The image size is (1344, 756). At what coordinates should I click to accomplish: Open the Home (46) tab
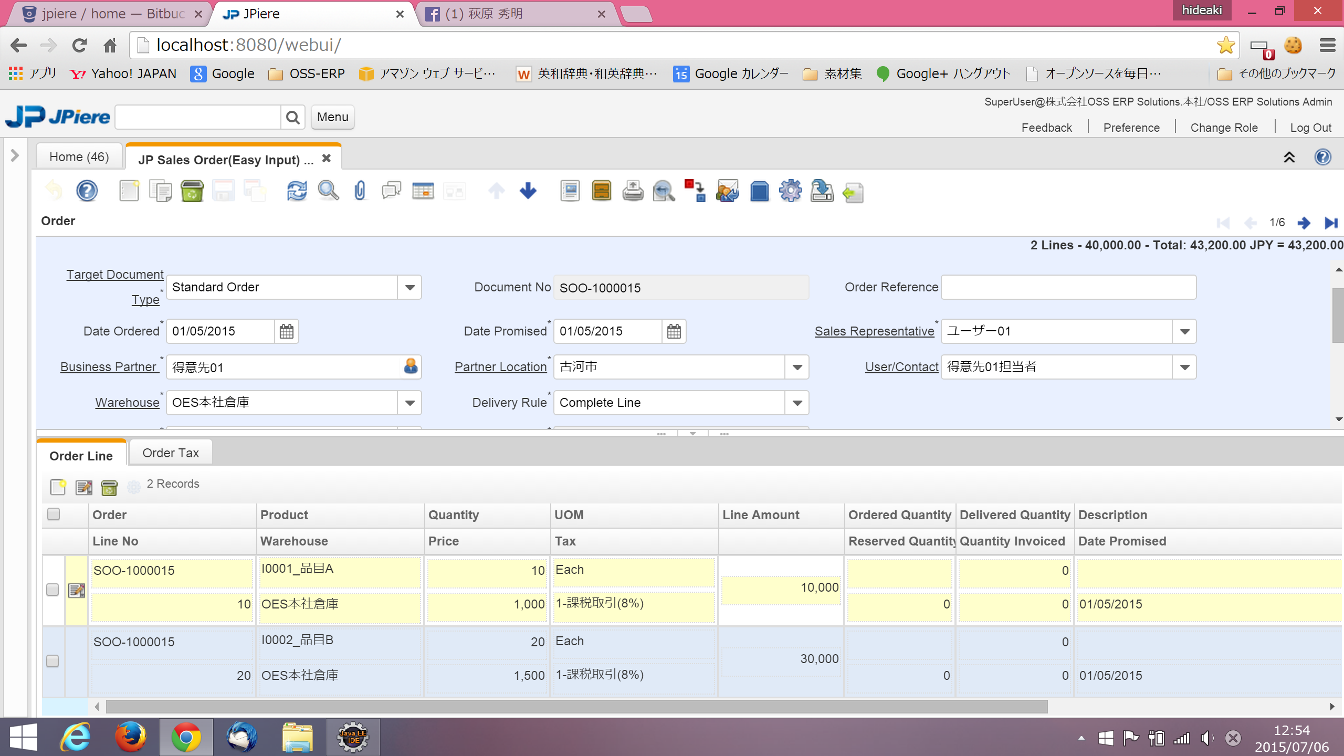[x=79, y=157]
